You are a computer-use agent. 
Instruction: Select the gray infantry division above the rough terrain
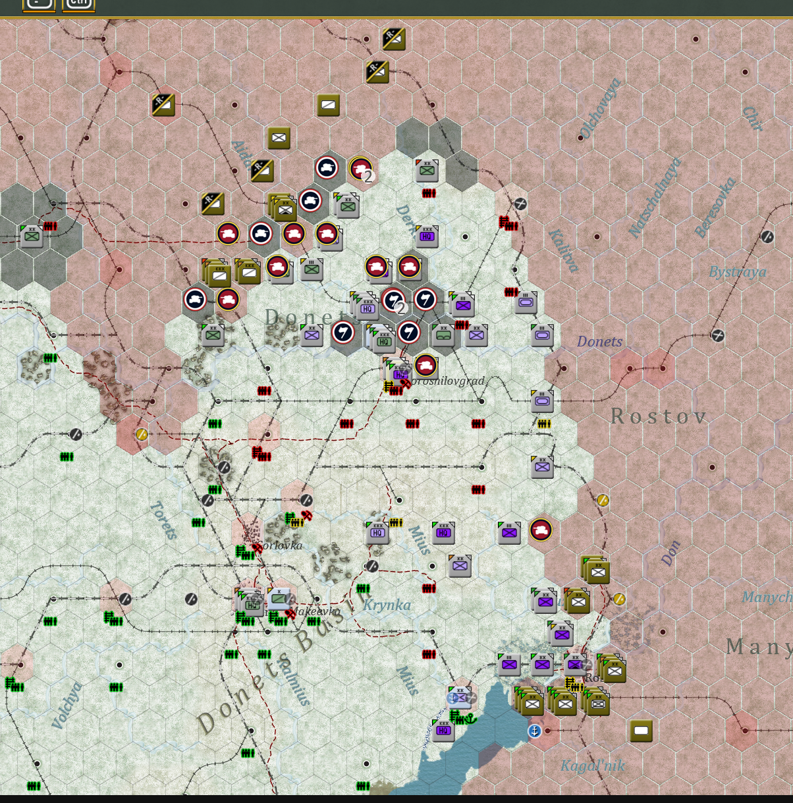point(213,335)
